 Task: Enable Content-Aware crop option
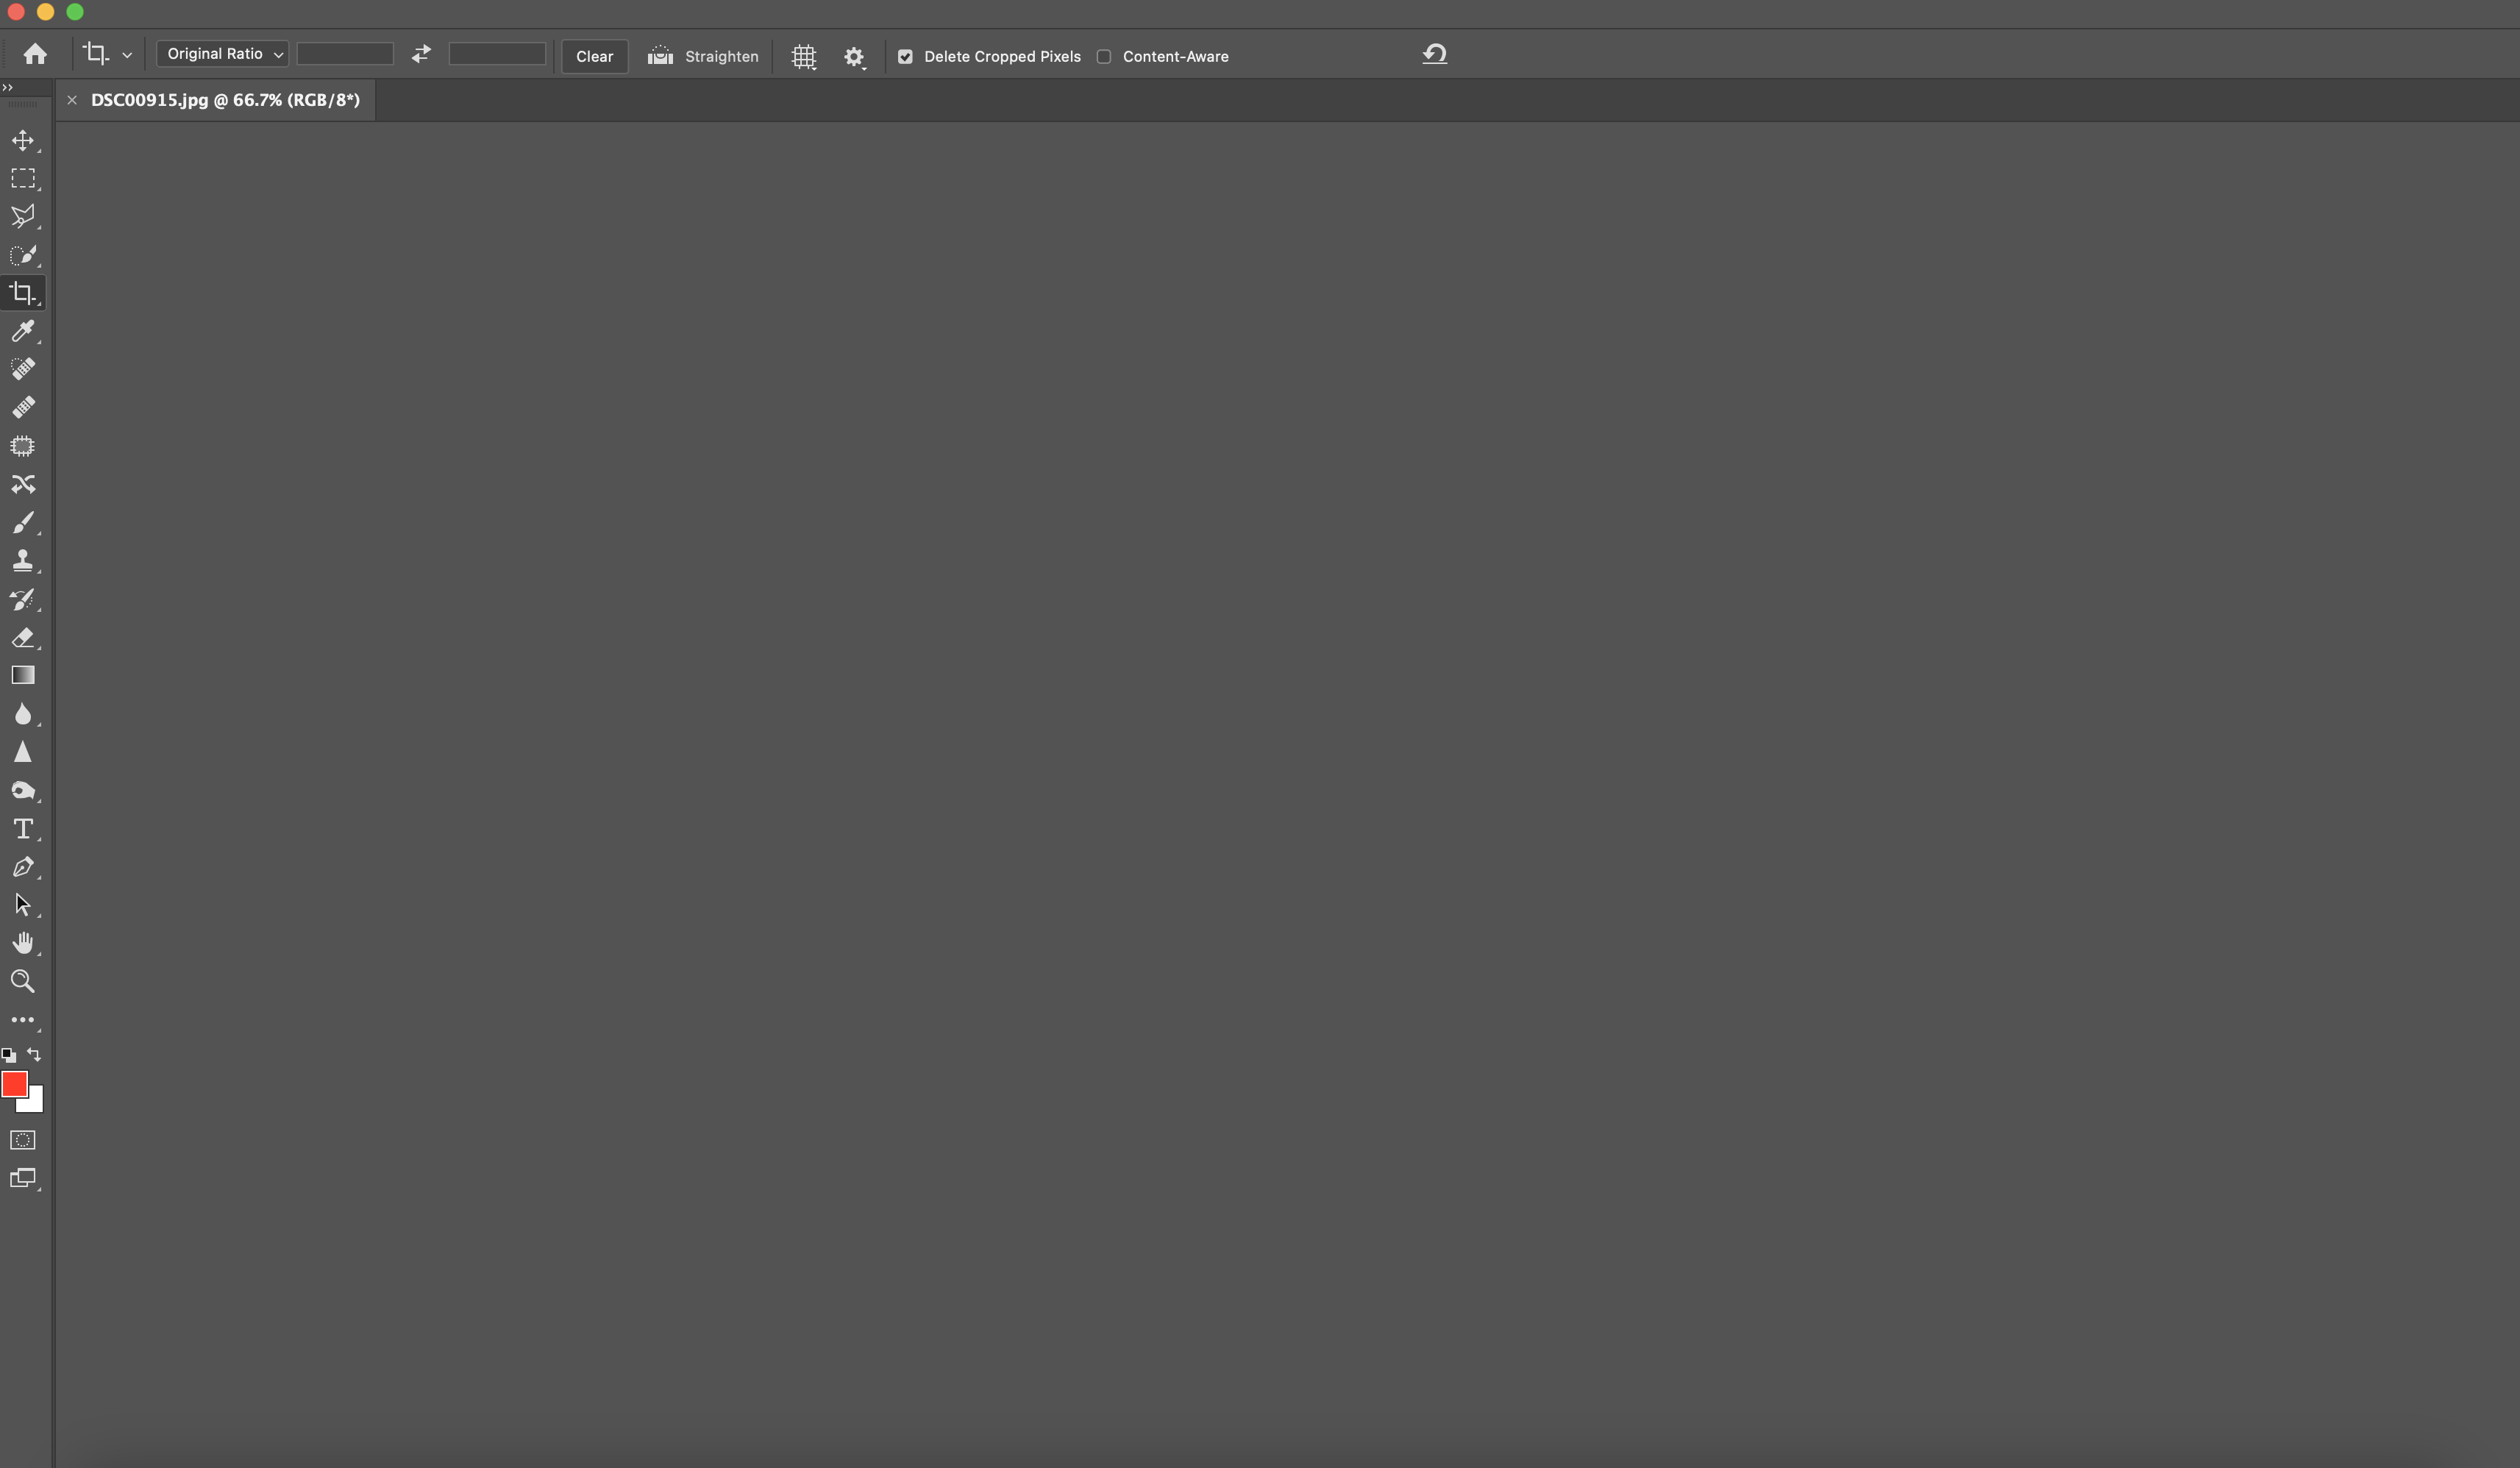coord(1103,56)
